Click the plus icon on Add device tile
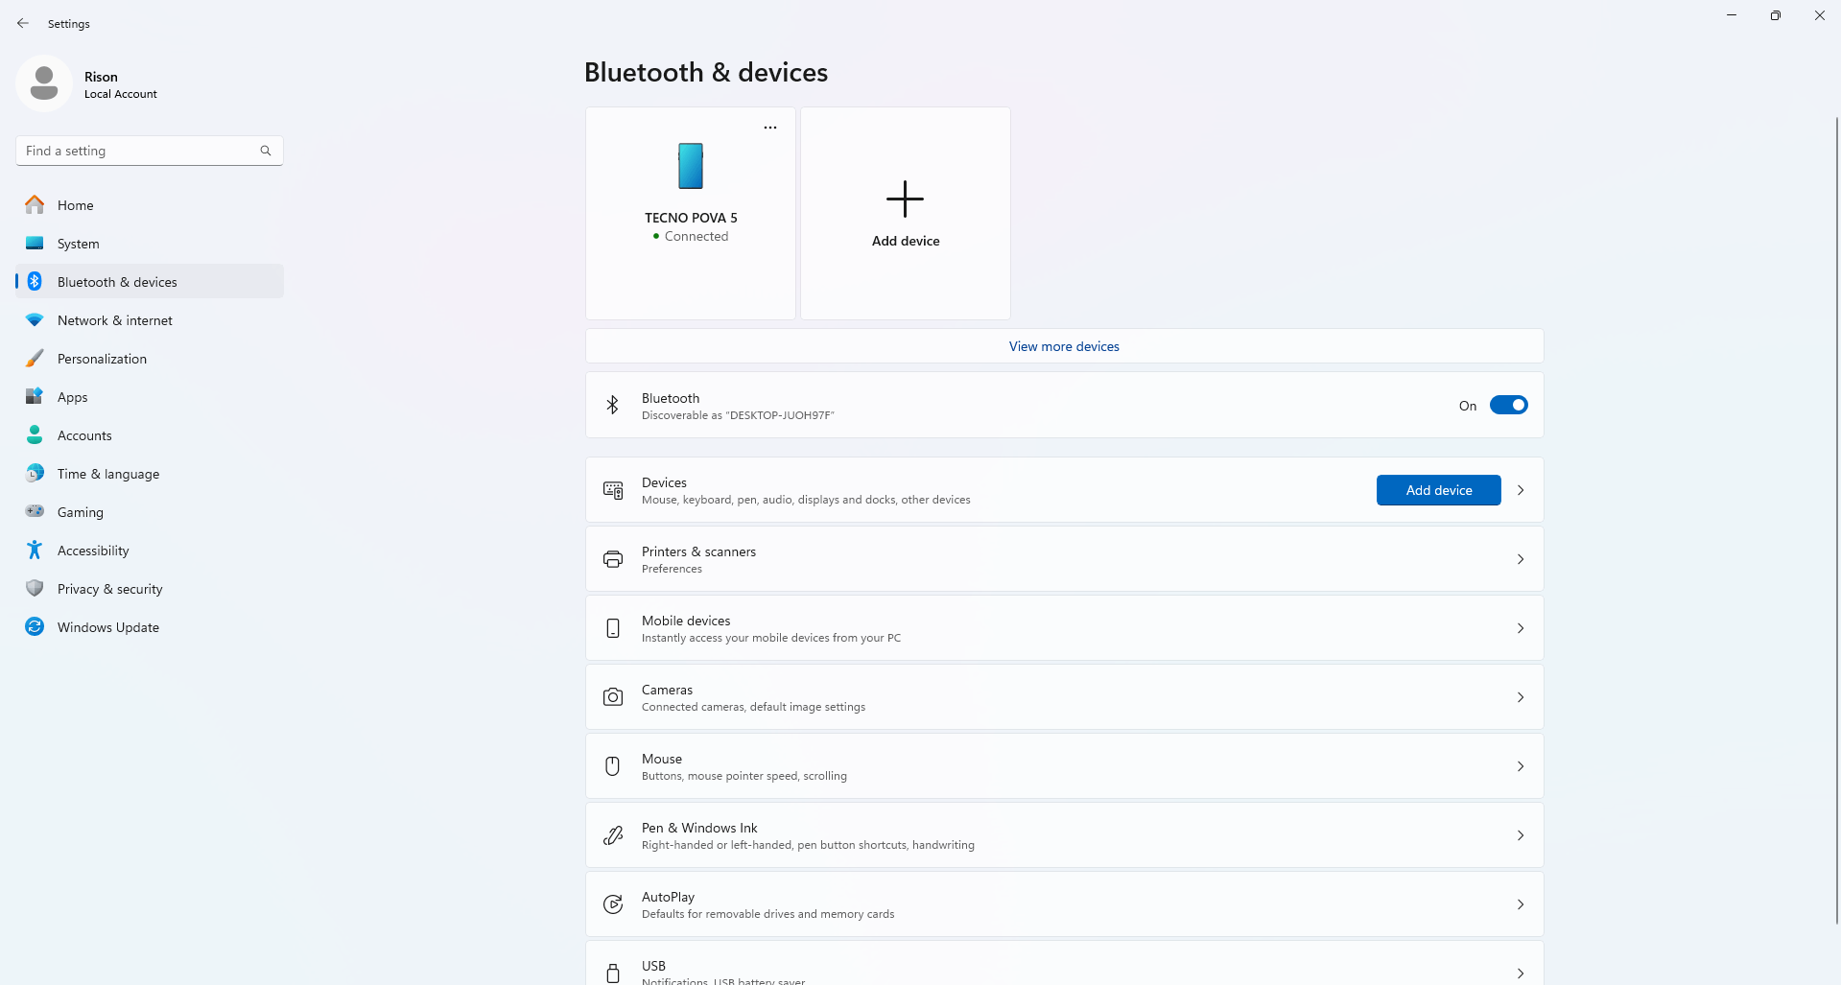The height and width of the screenshot is (985, 1841). tap(905, 199)
